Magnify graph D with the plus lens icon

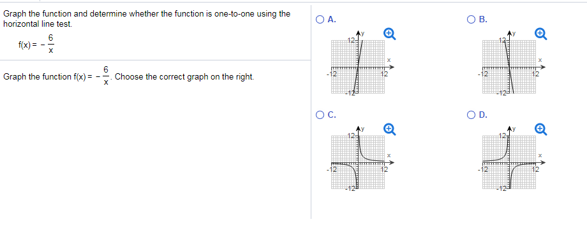[541, 129]
